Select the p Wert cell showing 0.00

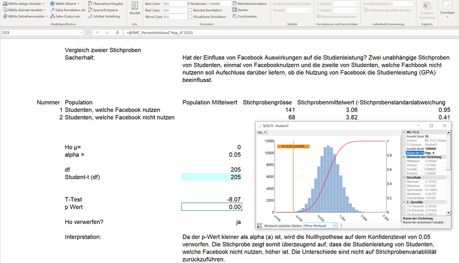point(211,207)
